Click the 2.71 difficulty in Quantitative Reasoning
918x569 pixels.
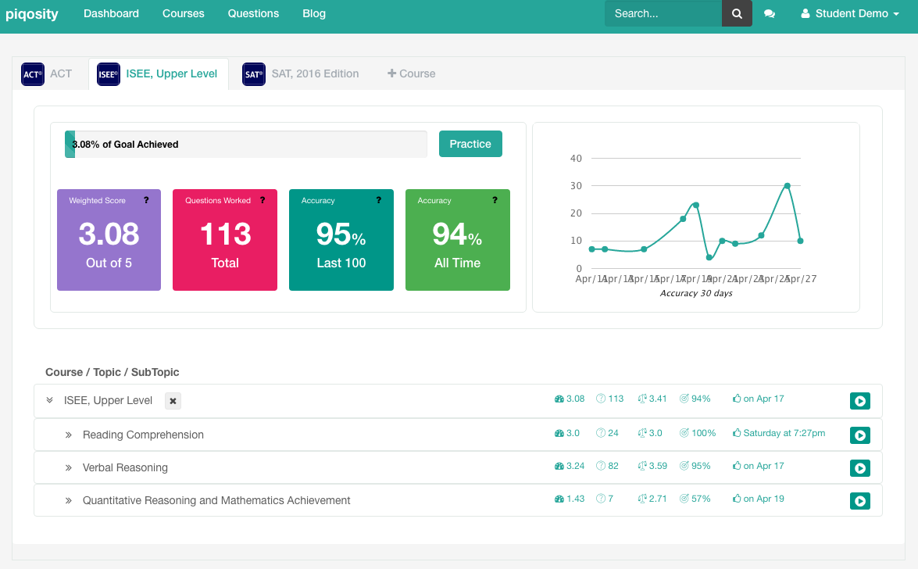pyautogui.click(x=653, y=499)
